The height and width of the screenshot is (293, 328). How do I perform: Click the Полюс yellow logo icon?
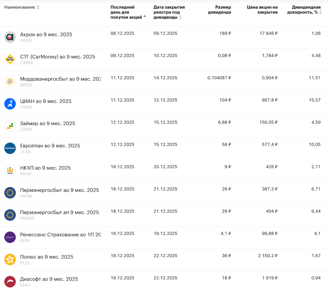pyautogui.click(x=10, y=259)
